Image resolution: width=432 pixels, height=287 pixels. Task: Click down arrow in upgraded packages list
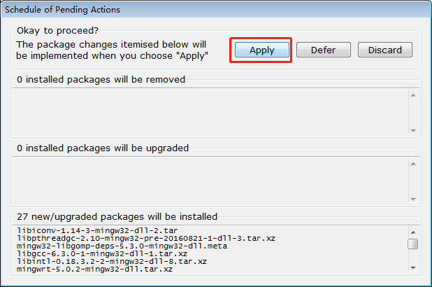point(413,199)
